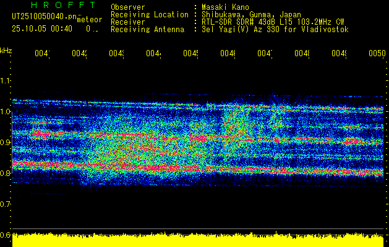Viewport: 389px width, 247px height.
Task: Click the 0047 time marker
Action: click(x=265, y=54)
